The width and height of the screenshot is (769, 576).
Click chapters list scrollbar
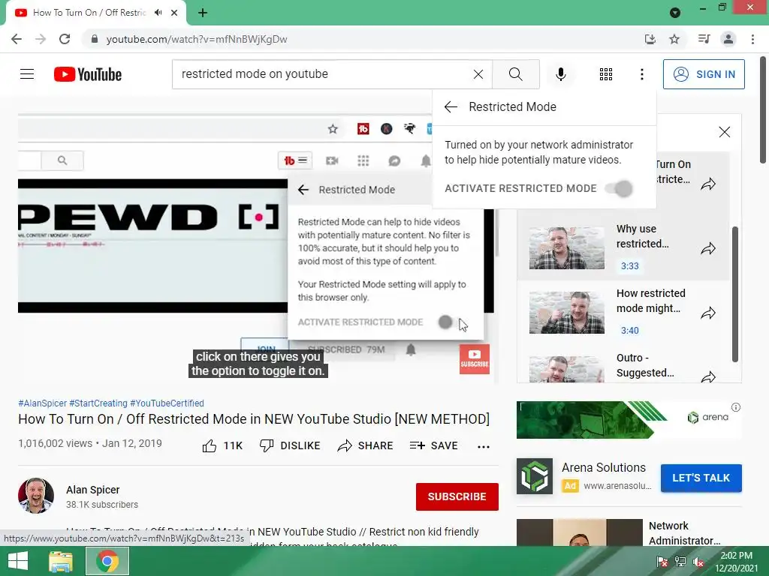(x=734, y=294)
